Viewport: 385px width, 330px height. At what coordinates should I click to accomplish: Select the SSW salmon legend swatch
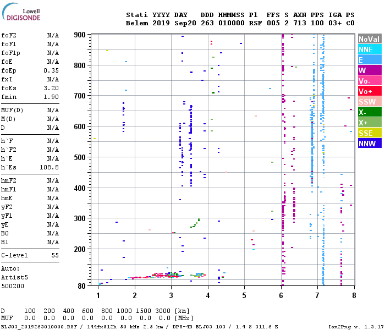[x=370, y=102]
